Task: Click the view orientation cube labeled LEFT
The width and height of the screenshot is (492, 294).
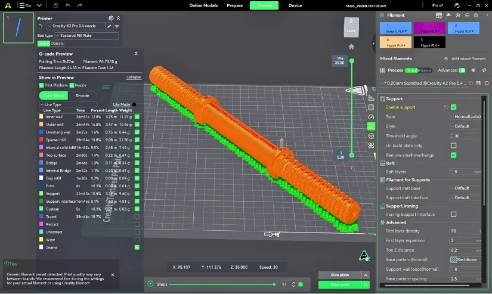Action: 351,27
